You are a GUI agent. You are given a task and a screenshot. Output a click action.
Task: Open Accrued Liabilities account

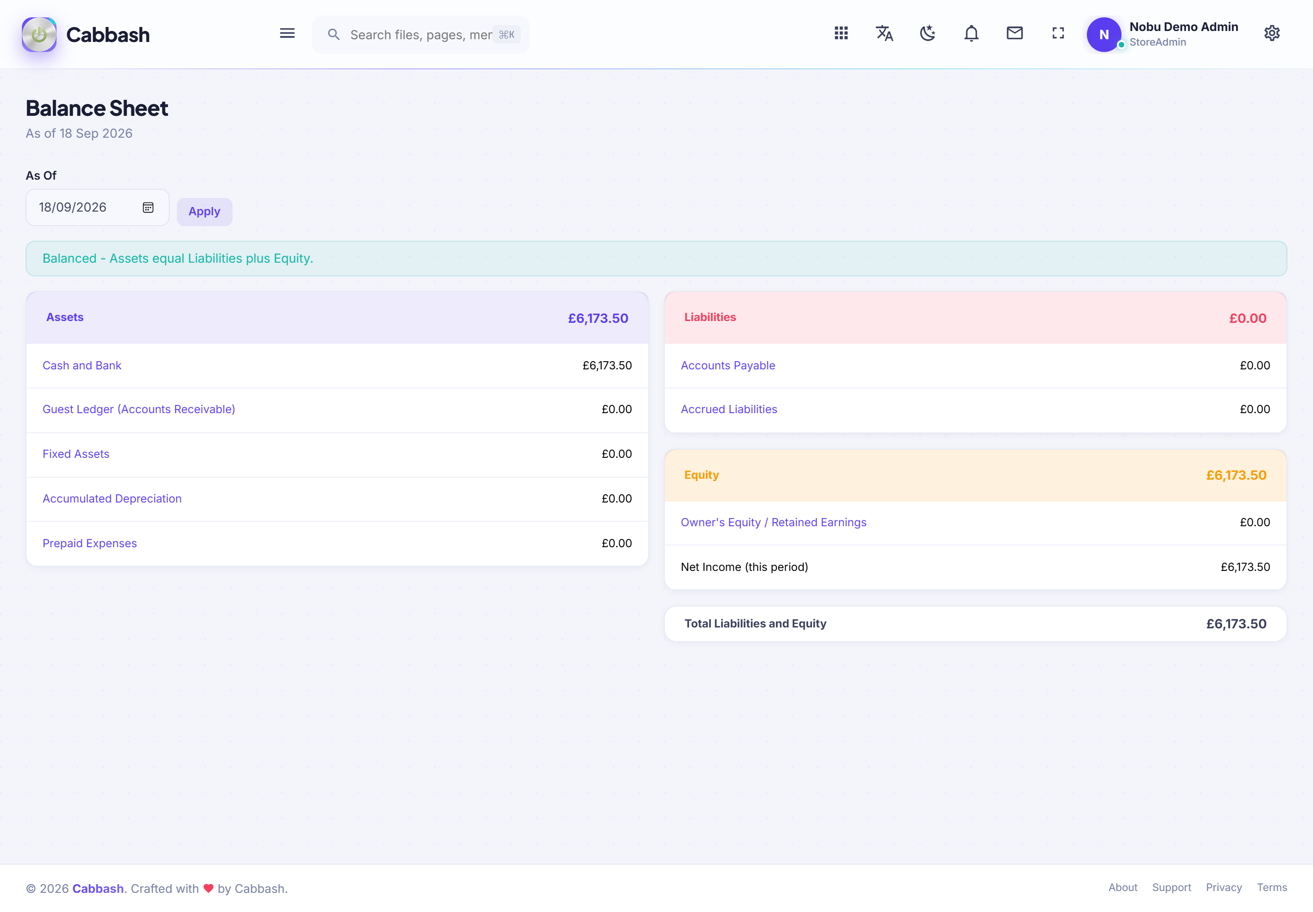point(729,409)
